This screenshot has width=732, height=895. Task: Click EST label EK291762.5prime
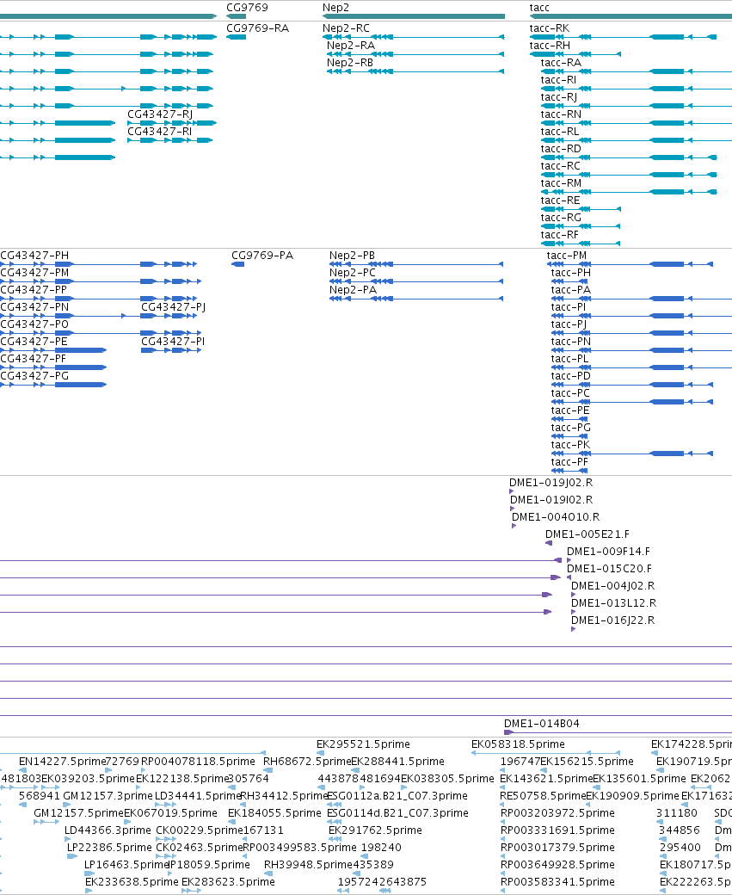pos(375,830)
